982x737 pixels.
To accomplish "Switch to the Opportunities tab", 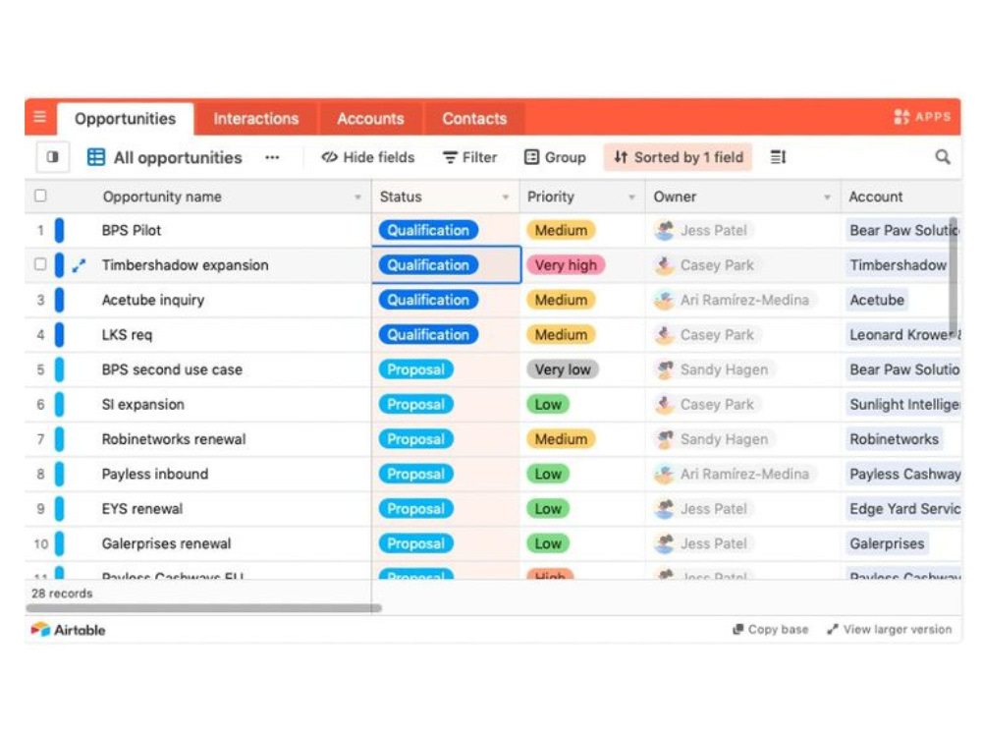I will click(x=126, y=119).
